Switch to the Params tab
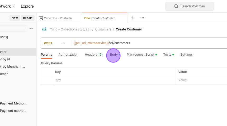Image resolution: width=227 pixels, height=126 pixels. coord(46,55)
